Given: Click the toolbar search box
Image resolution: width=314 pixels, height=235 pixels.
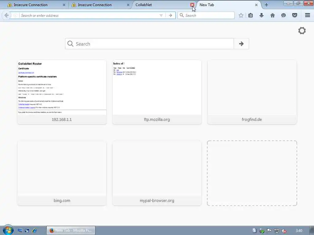Looking at the screenshot, I should point(206,15).
